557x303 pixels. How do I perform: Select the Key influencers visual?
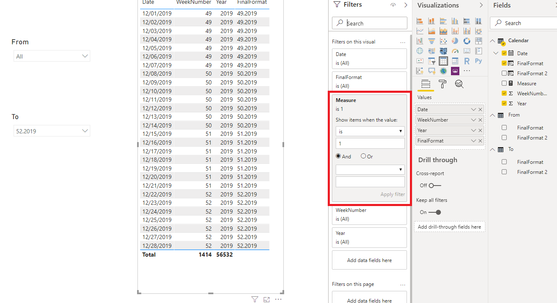click(x=420, y=71)
